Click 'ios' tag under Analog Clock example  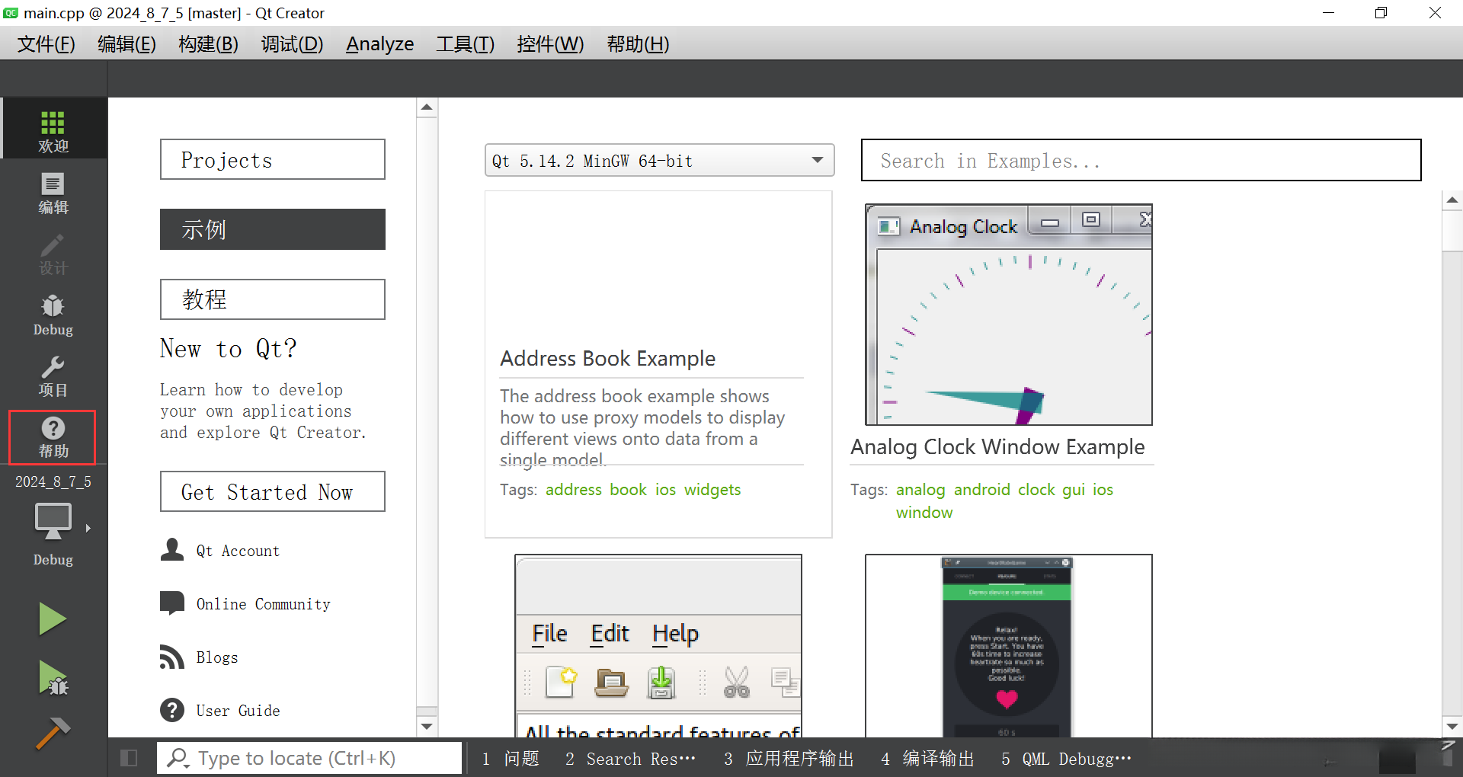(1103, 490)
